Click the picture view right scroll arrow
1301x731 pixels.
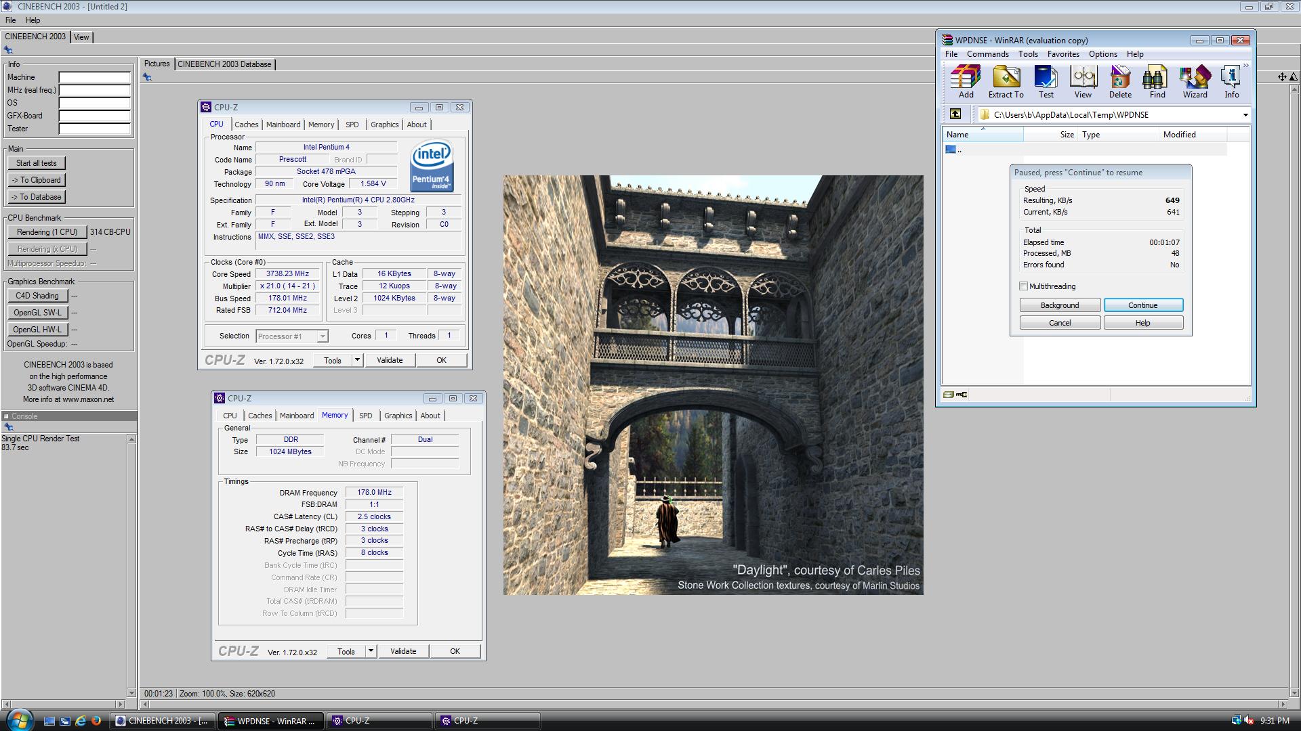[1281, 704]
